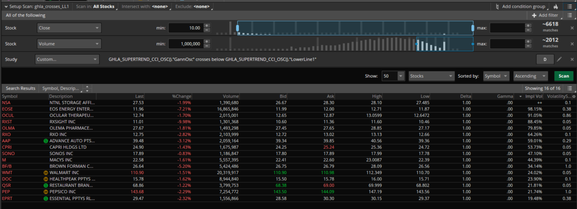Select the Search Results tab
The width and height of the screenshot is (577, 209).
point(21,88)
